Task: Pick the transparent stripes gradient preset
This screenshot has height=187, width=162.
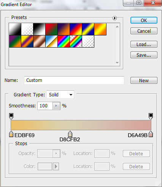Action: [88, 41]
